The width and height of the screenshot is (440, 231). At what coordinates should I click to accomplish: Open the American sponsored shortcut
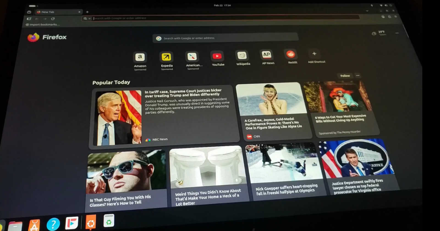pos(194,60)
